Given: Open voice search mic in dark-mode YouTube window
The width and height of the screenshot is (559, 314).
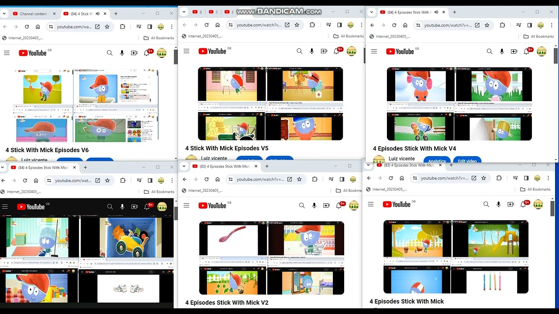Looking at the screenshot, I should pyautogui.click(x=122, y=207).
